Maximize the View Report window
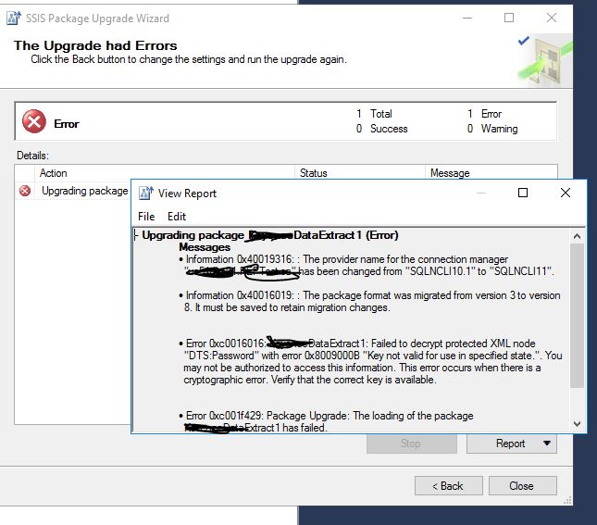This screenshot has height=525, width=597. click(x=523, y=193)
